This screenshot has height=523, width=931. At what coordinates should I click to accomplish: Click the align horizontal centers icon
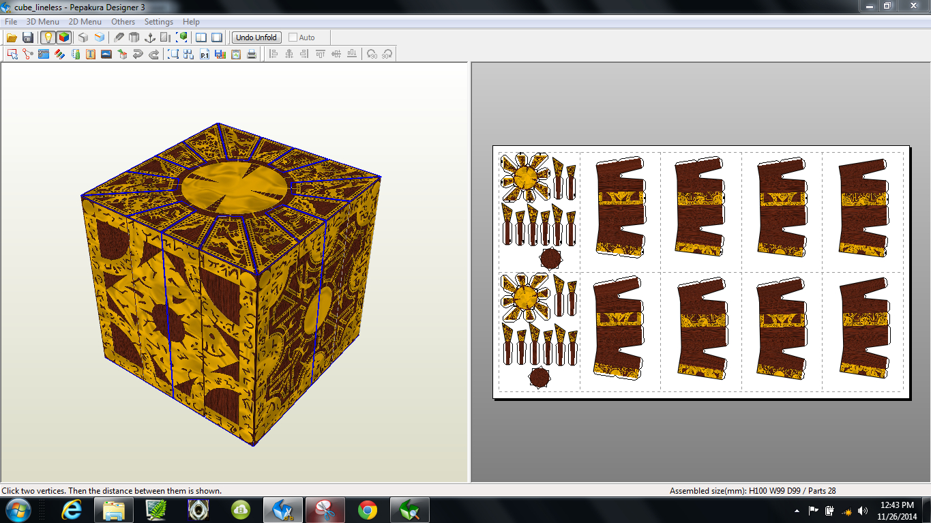pos(289,54)
